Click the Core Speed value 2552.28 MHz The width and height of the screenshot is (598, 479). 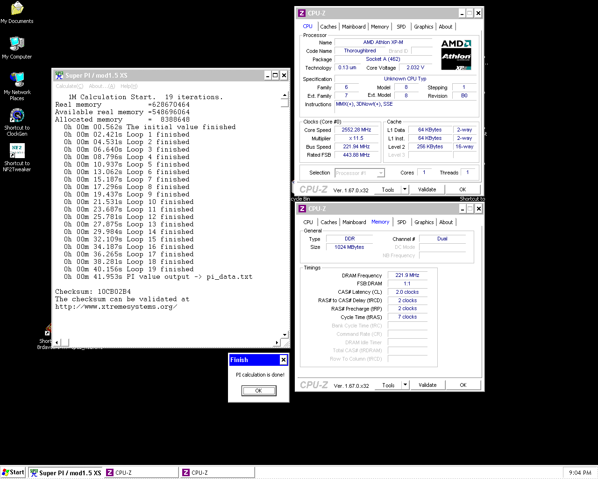(356, 130)
